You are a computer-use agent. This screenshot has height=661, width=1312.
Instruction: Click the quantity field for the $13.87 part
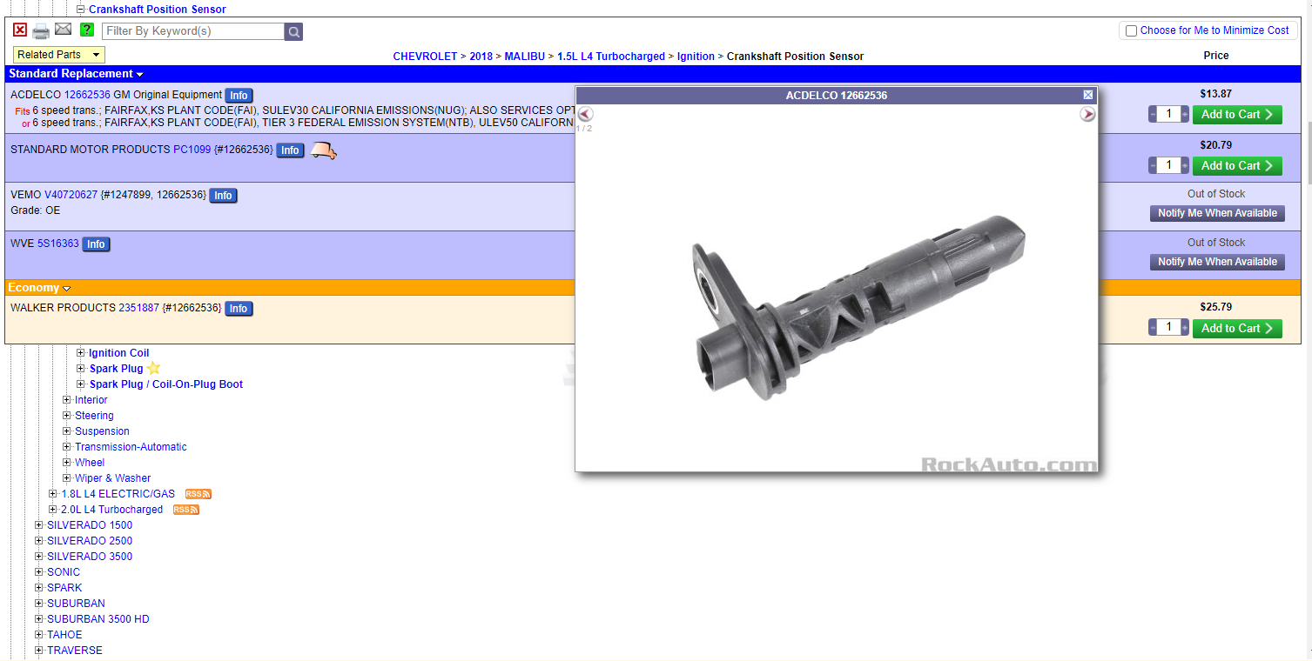click(1168, 114)
